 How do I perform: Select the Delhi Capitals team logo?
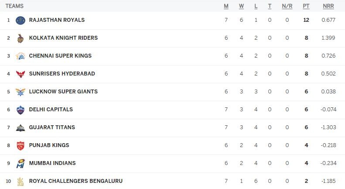[20, 110]
